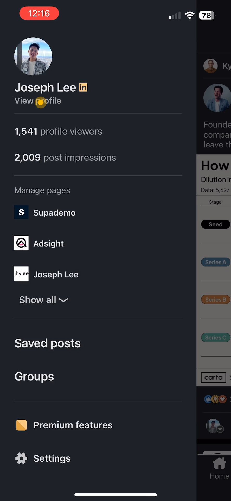The height and width of the screenshot is (501, 231).
Task: Tap the Show all chevron arrow
Action: tap(63, 300)
